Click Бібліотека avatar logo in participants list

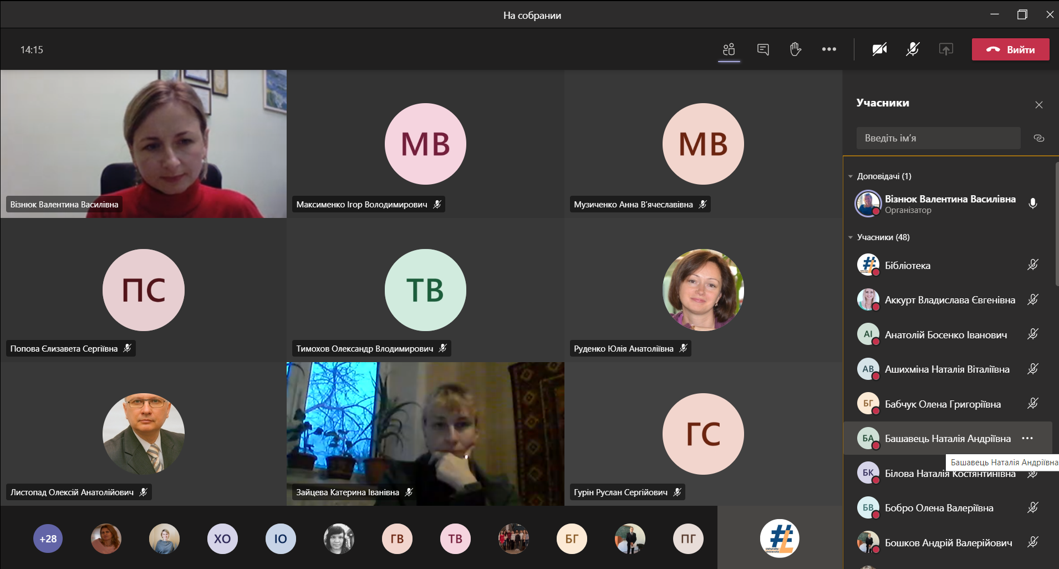868,265
